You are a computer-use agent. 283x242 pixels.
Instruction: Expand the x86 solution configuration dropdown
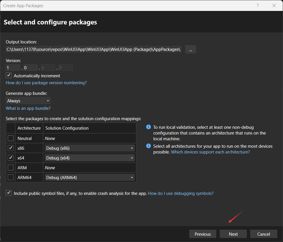coord(89,148)
